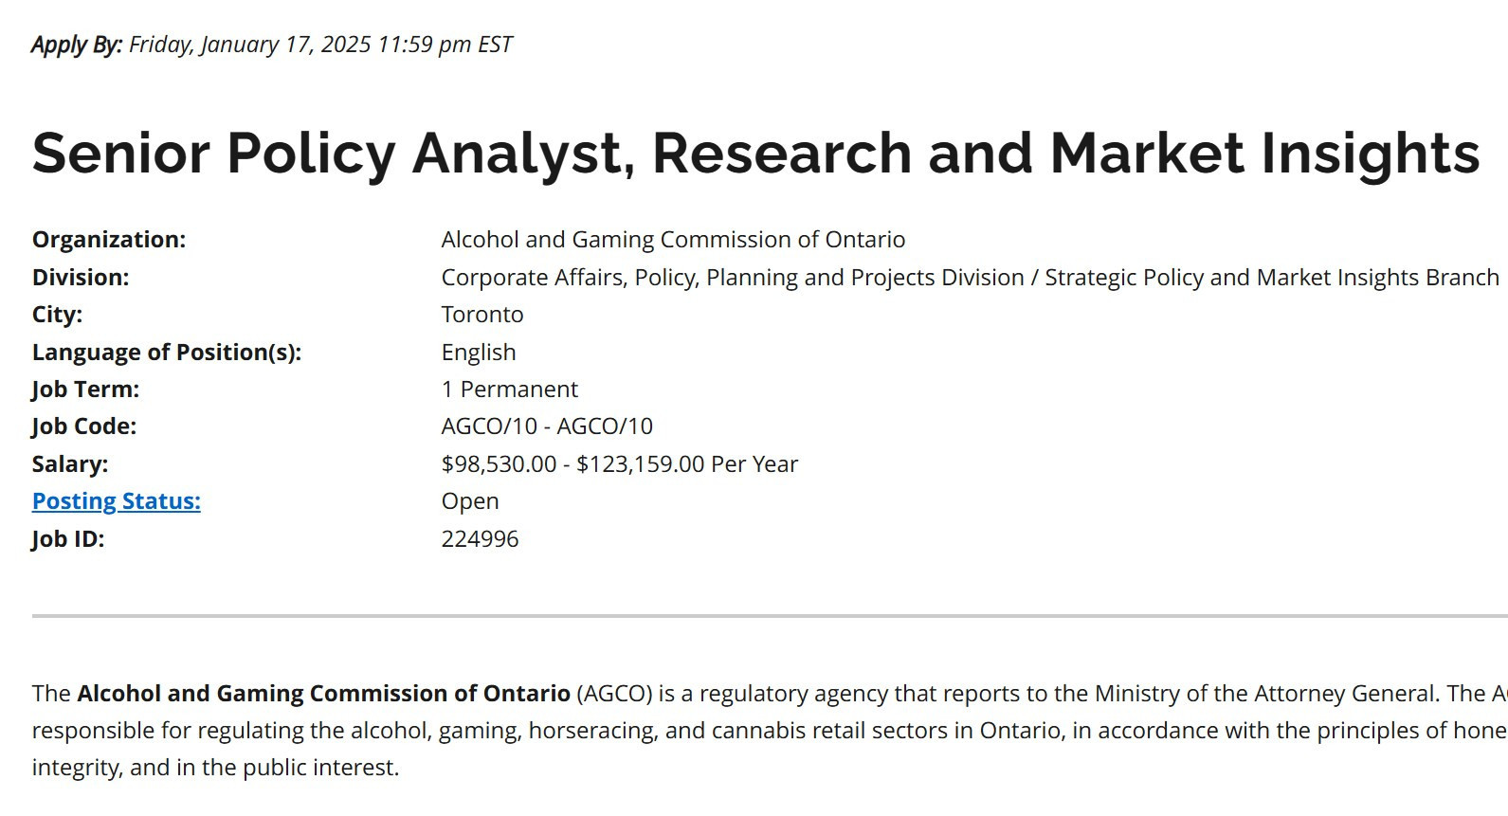Click the Job ID label
Image resolution: width=1508 pixels, height=816 pixels.
(x=68, y=539)
